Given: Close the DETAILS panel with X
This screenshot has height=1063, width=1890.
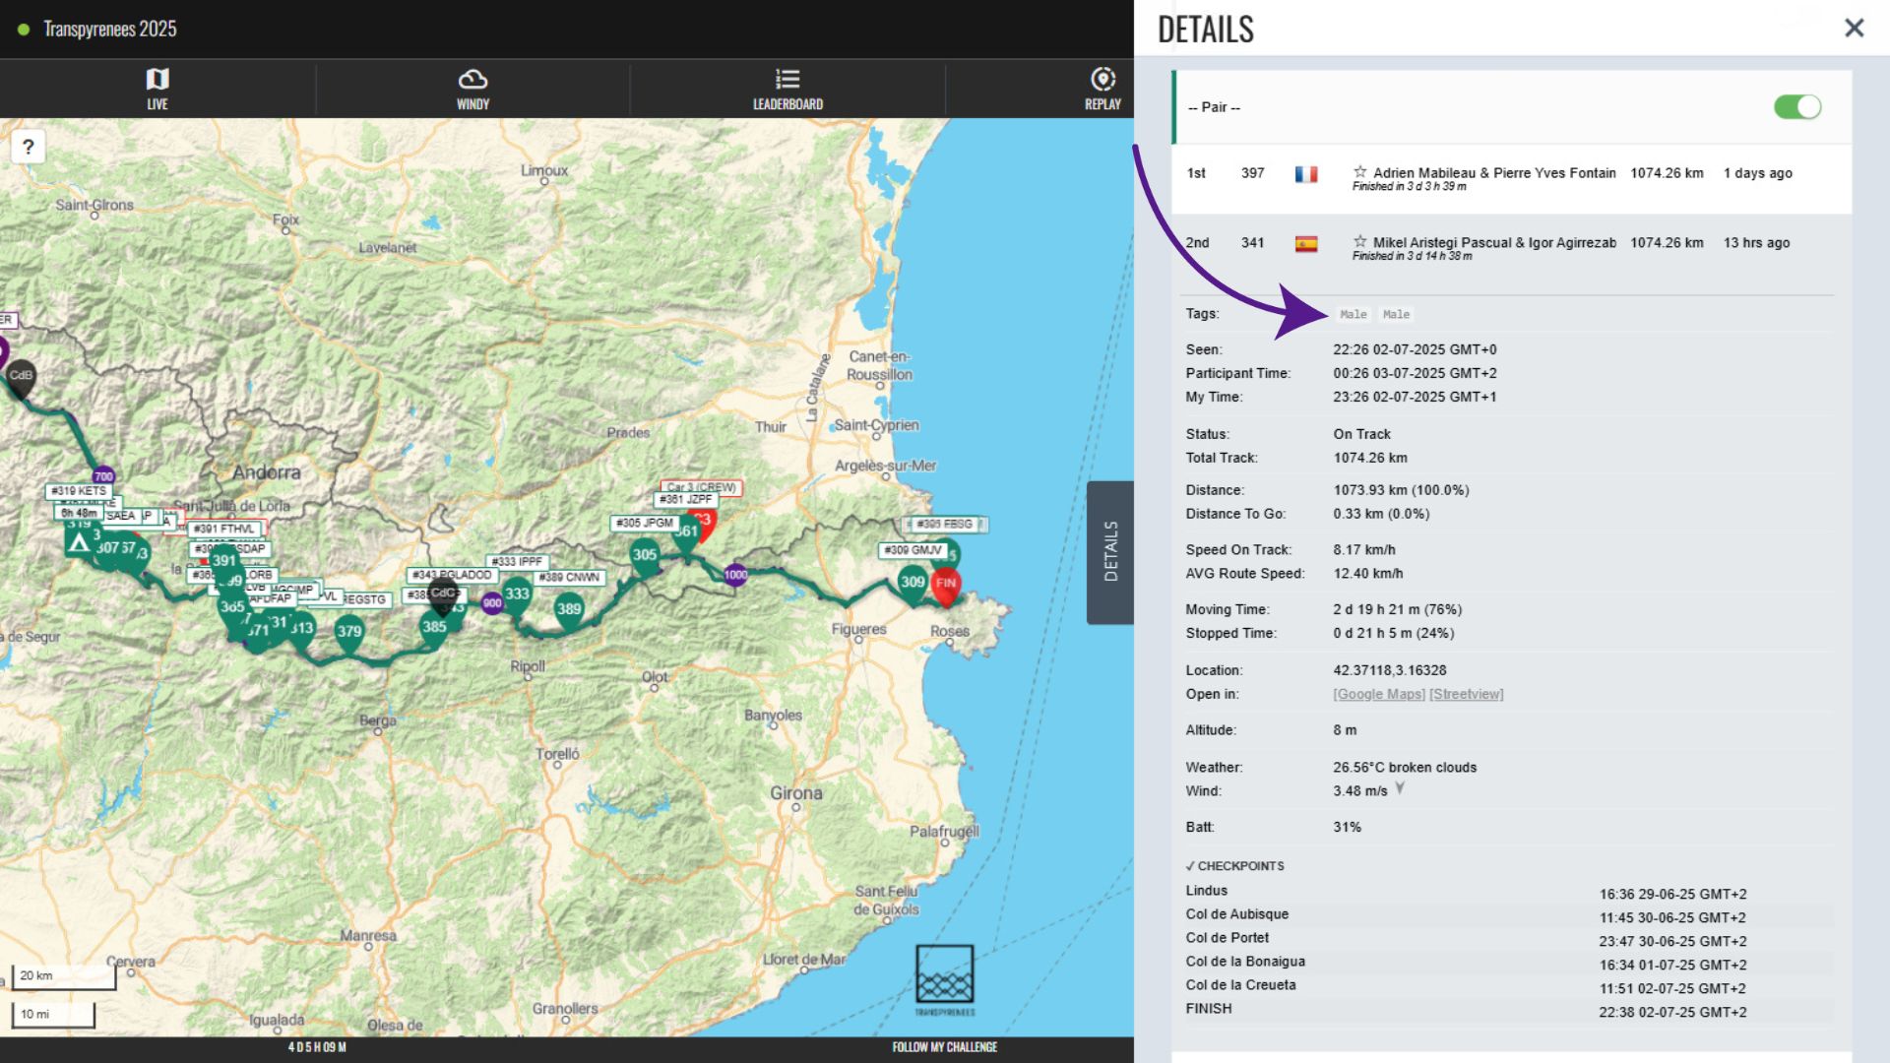Looking at the screenshot, I should (x=1854, y=28).
